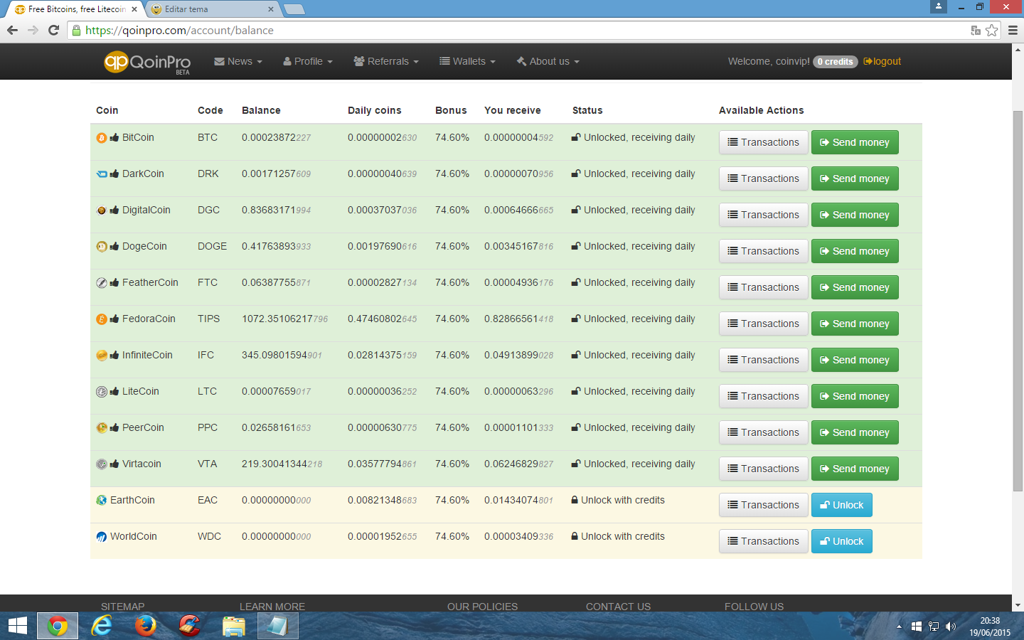Viewport: 1024px width, 640px height.
Task: Close the Editar tema tab
Action: [271, 9]
